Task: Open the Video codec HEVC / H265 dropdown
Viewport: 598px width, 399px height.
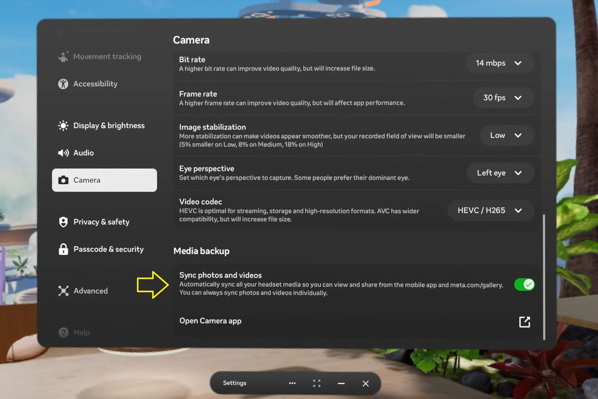Action: point(491,210)
